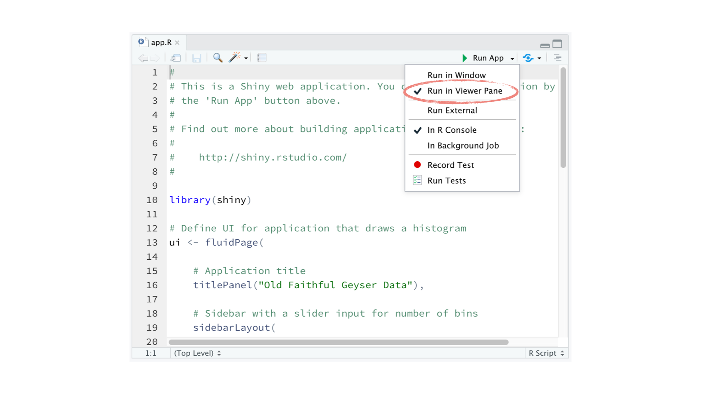Toggle Run External launch mode
The width and height of the screenshot is (701, 394).
tap(452, 110)
